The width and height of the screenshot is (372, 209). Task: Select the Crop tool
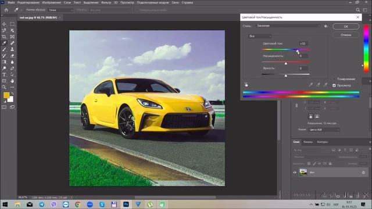click(x=4, y=37)
